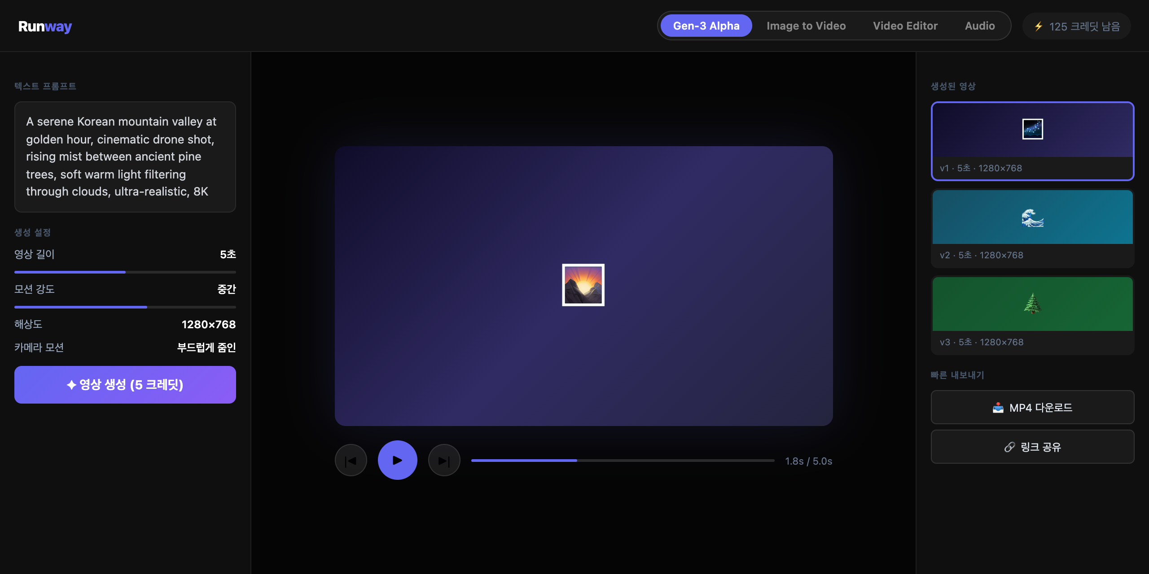Image resolution: width=1149 pixels, height=574 pixels.
Task: Click the sparkle icon on generate button
Action: click(x=71, y=385)
